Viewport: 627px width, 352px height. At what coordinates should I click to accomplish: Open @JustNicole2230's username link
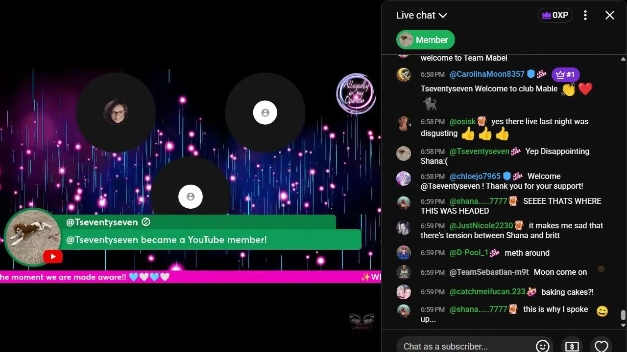(x=481, y=225)
